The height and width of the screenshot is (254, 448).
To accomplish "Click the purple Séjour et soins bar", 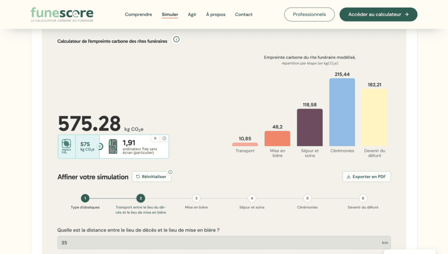I will 310,127.
